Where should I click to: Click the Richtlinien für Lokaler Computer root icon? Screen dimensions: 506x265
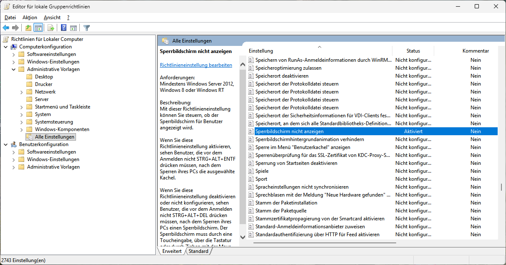(x=5, y=39)
